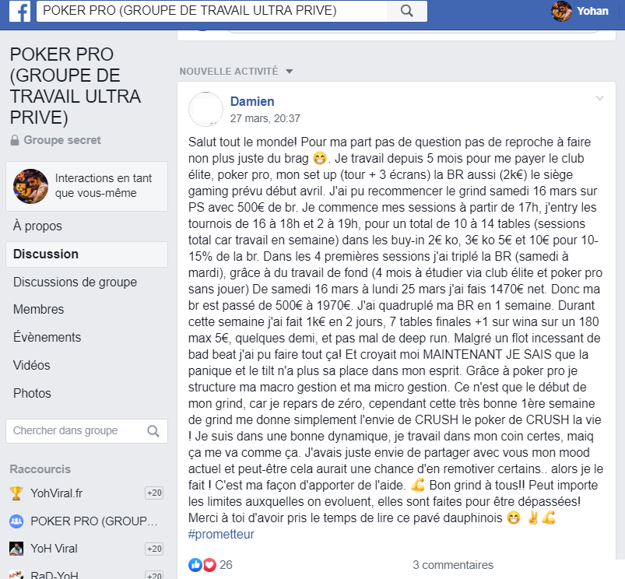This screenshot has height=579, width=625.
Task: Go to the Vidéos section
Action: pos(32,366)
